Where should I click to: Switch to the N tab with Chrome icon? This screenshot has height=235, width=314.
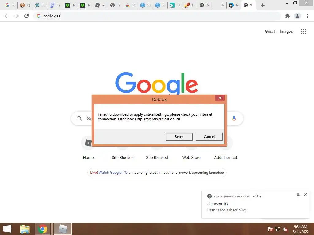click(x=205, y=5)
